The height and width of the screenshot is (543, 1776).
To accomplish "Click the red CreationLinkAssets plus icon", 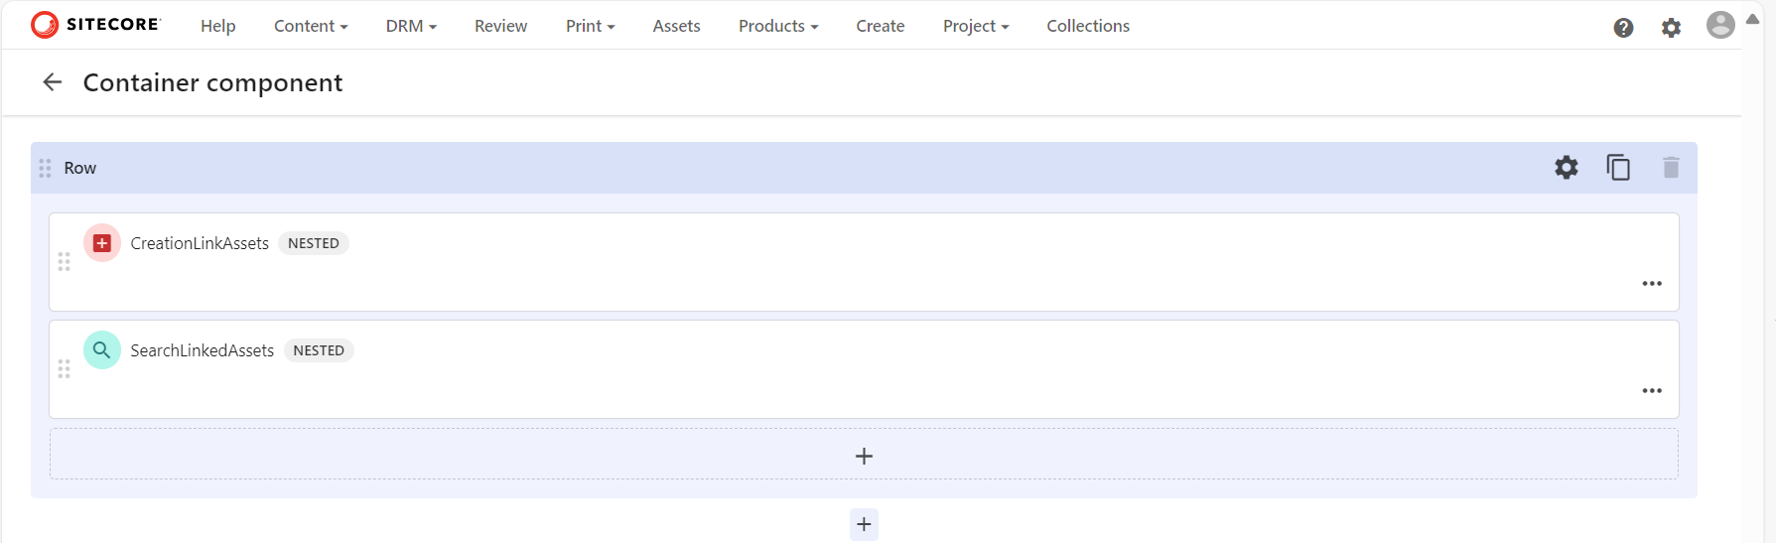I will (102, 243).
